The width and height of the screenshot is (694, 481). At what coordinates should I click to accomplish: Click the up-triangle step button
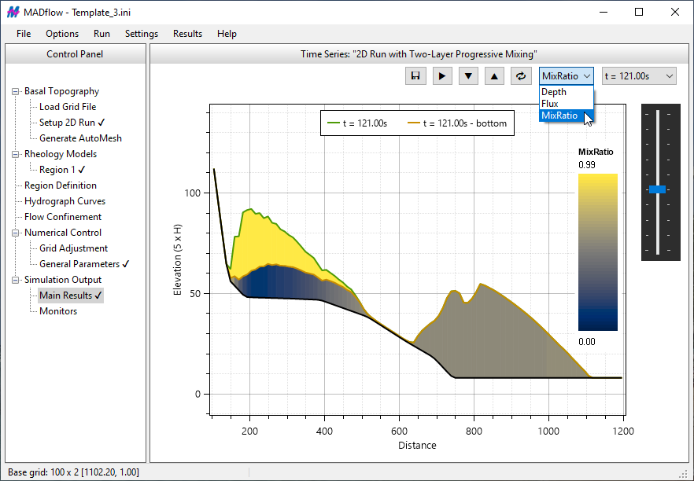coord(494,76)
